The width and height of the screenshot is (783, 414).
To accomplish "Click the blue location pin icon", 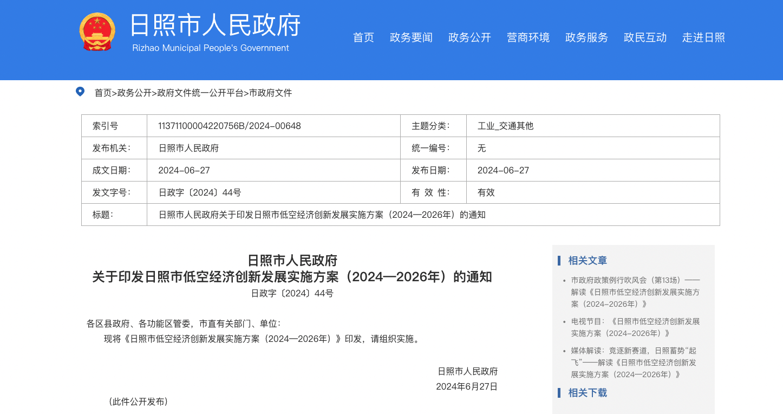I will [80, 92].
